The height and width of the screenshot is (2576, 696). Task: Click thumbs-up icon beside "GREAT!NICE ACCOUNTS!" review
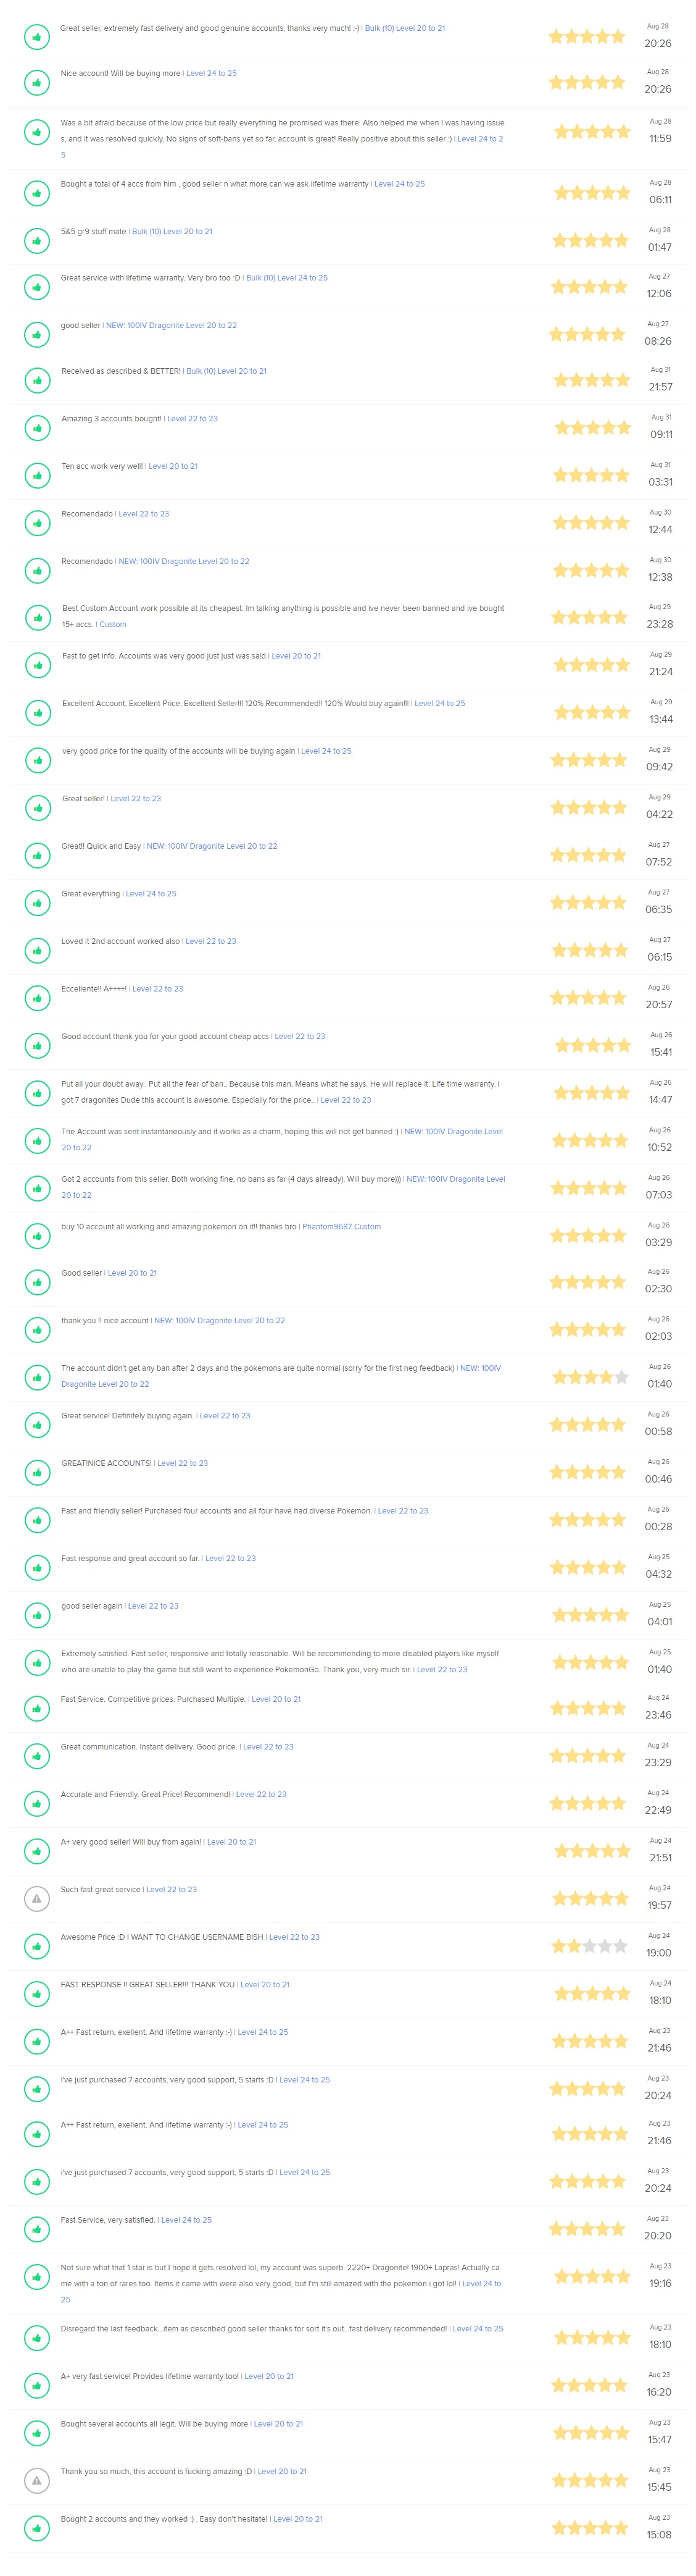coord(37,1472)
